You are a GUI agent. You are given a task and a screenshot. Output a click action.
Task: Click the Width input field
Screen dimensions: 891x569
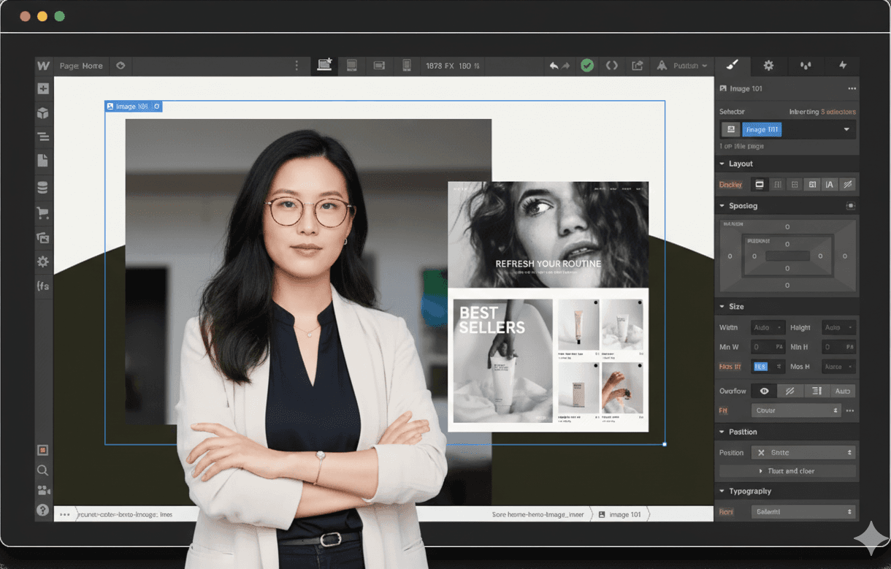768,327
